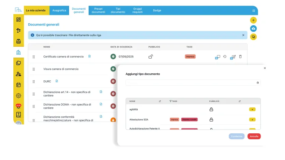
Task: Add agibilità with yellow plus button
Action: coord(252,109)
